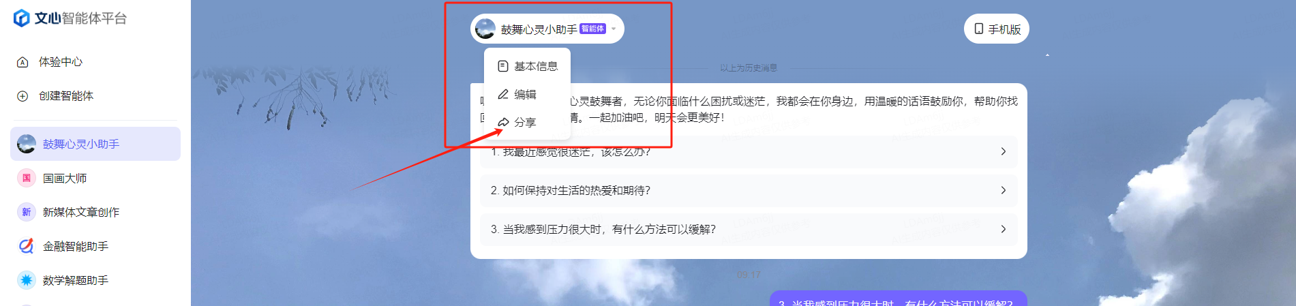
Task: Expand the dropdown arrow beside 智能体 badge
Action: point(614,29)
